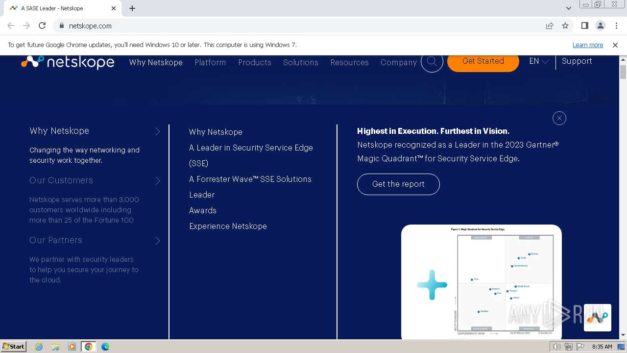Toggle Chrome side panel

[584, 25]
